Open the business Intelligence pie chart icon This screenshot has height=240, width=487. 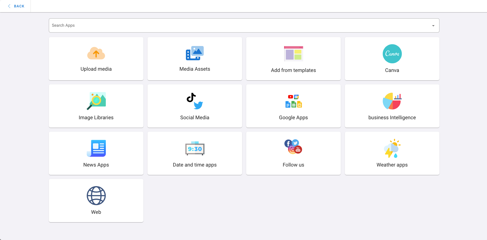(x=392, y=101)
